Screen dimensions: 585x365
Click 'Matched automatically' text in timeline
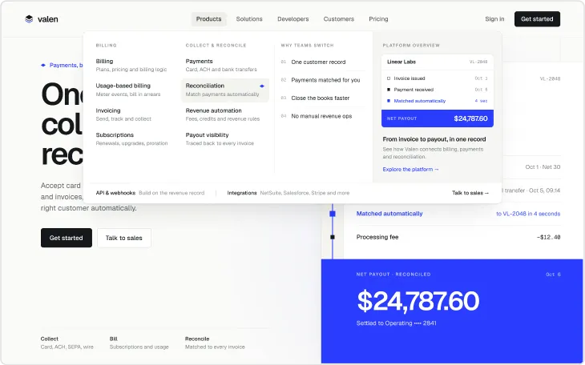[x=389, y=214]
